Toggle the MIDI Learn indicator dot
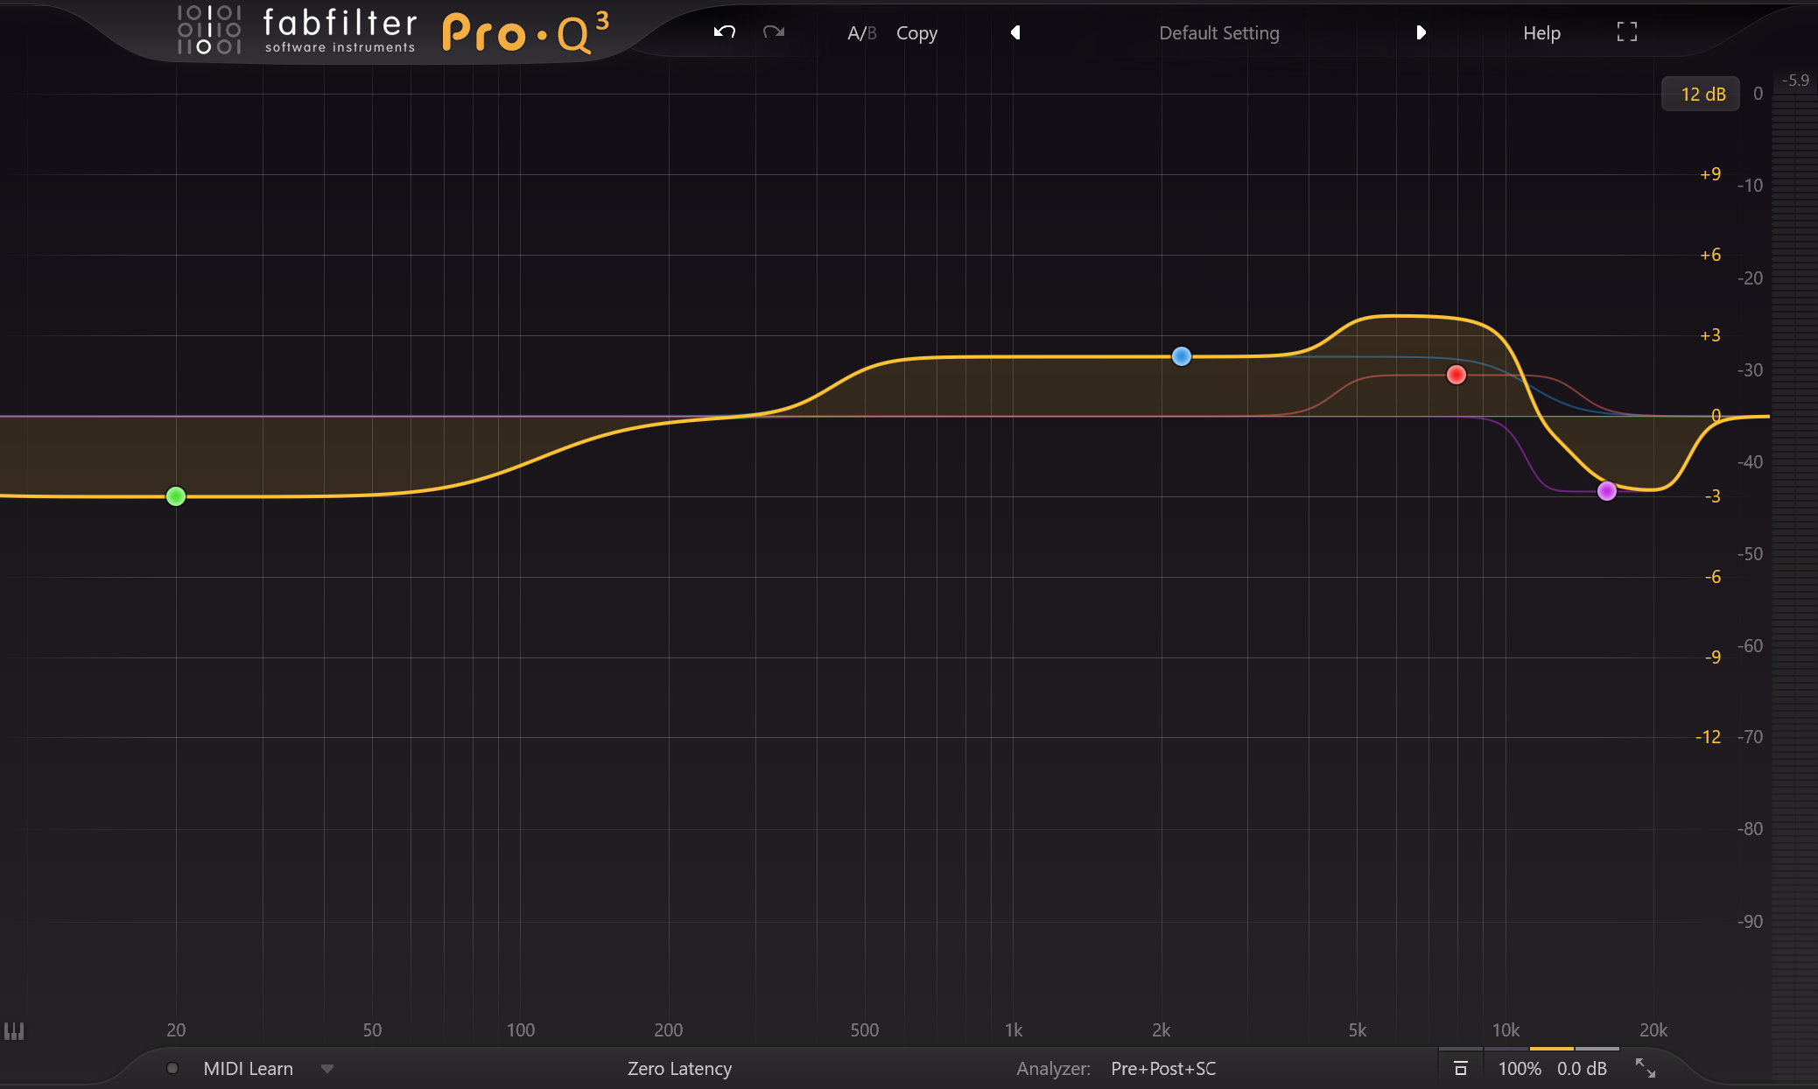 coord(172,1068)
